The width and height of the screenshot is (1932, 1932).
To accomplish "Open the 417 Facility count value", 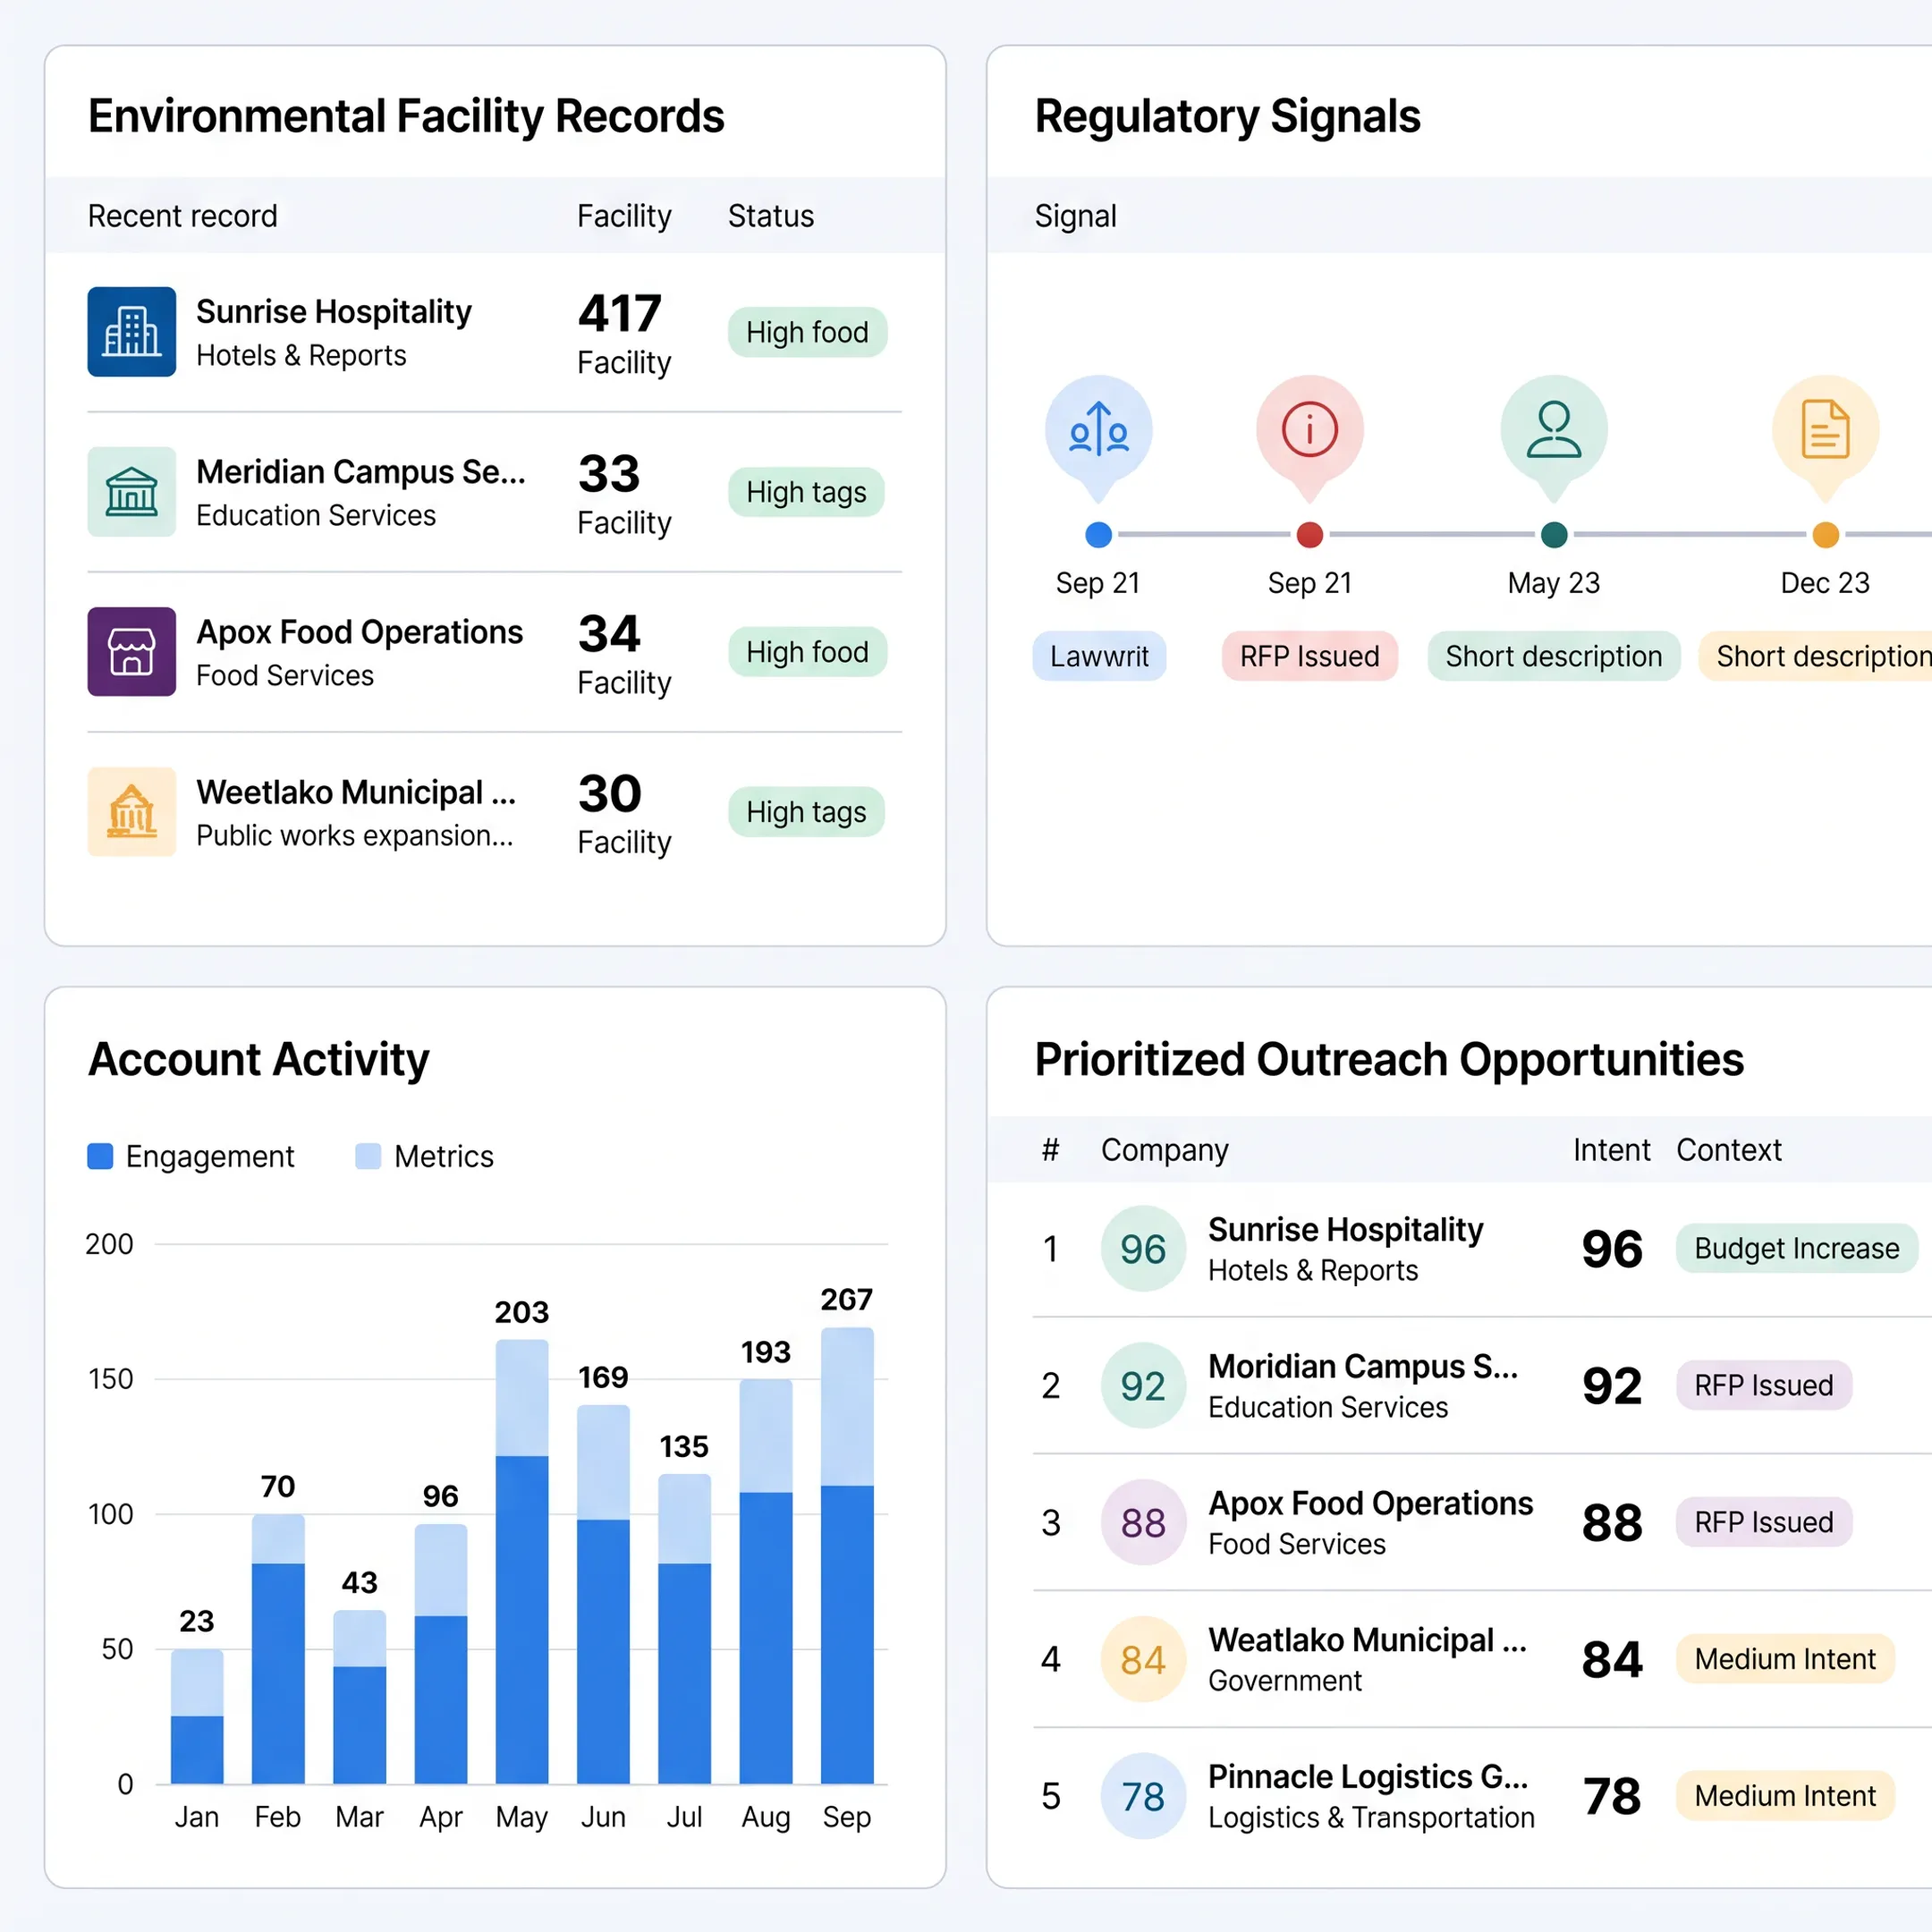I will [620, 313].
